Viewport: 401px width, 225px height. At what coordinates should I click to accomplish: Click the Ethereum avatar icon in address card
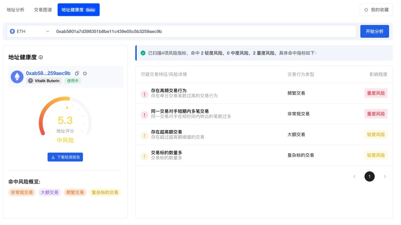(x=17, y=77)
